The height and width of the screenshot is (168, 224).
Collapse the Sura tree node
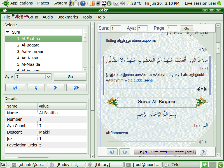click(8, 32)
